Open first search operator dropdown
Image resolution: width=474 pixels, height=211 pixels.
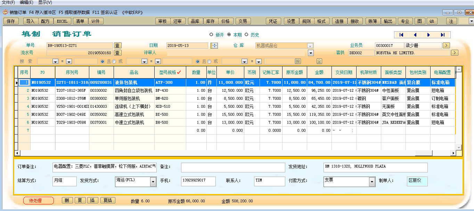click(x=69, y=62)
